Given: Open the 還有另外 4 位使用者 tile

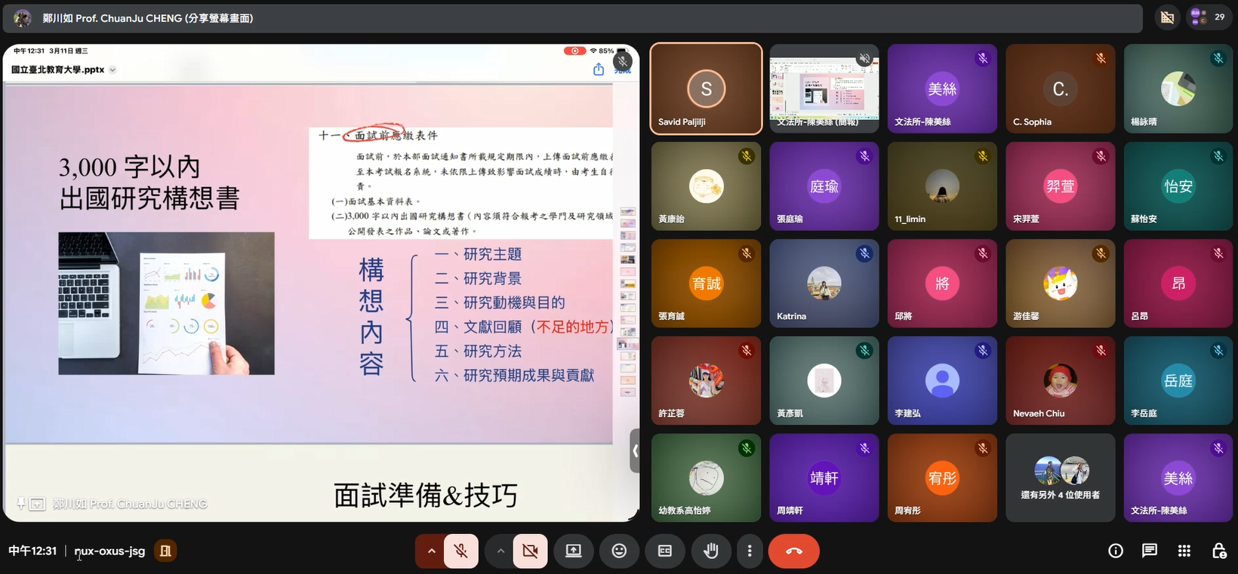Looking at the screenshot, I should click(x=1060, y=477).
